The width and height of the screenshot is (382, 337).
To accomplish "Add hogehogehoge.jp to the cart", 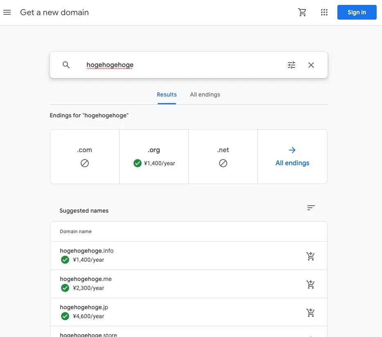I will (310, 312).
